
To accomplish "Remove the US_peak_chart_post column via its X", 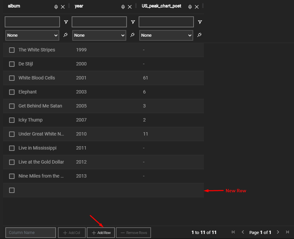I will (197, 6).
